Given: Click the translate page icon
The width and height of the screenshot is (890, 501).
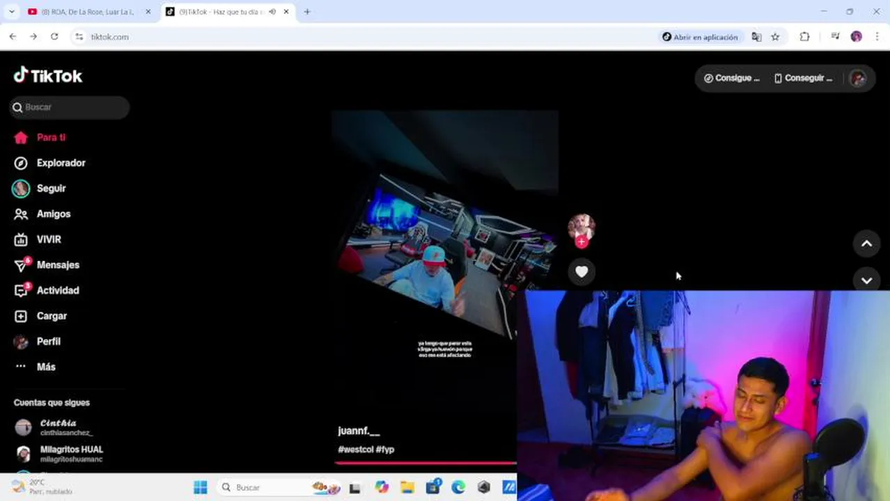Looking at the screenshot, I should pos(756,37).
